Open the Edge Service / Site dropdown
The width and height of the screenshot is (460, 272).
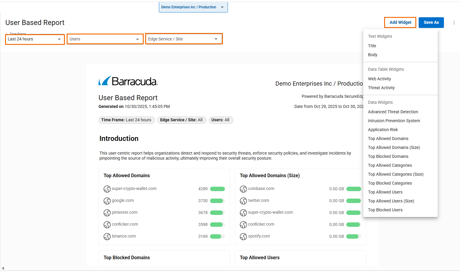[184, 39]
